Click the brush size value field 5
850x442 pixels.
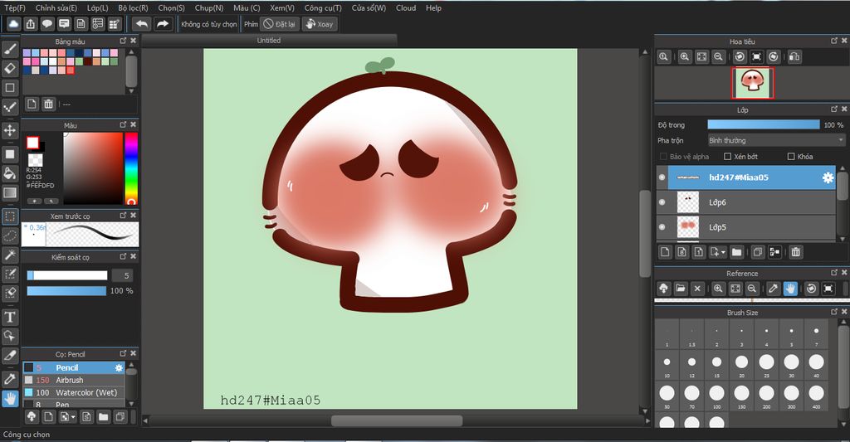point(123,275)
